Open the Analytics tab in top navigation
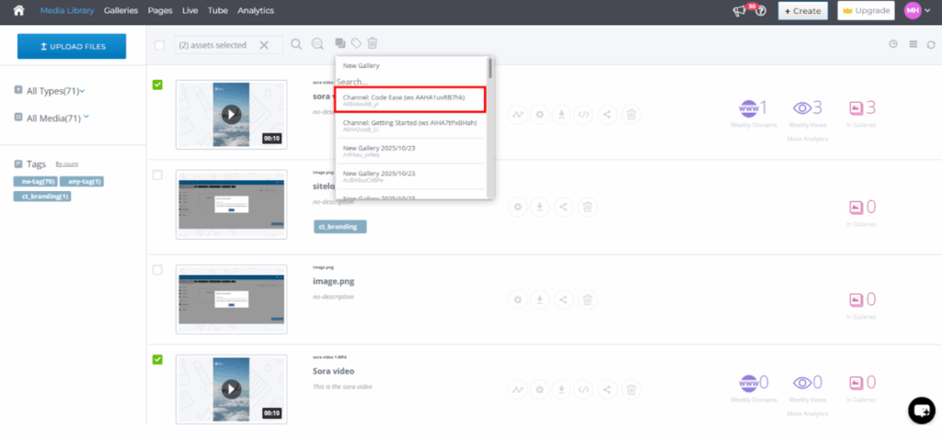 pyautogui.click(x=256, y=11)
